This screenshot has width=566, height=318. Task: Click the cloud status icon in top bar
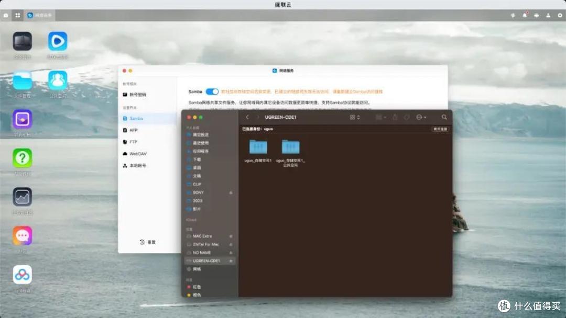[537, 15]
